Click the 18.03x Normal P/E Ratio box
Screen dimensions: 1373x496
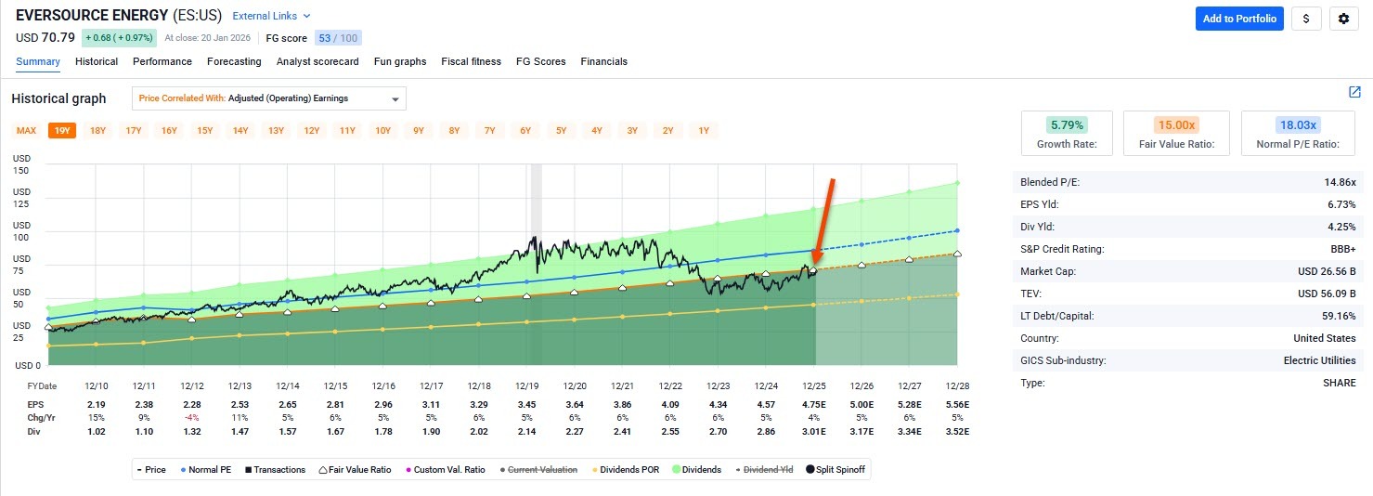1300,133
